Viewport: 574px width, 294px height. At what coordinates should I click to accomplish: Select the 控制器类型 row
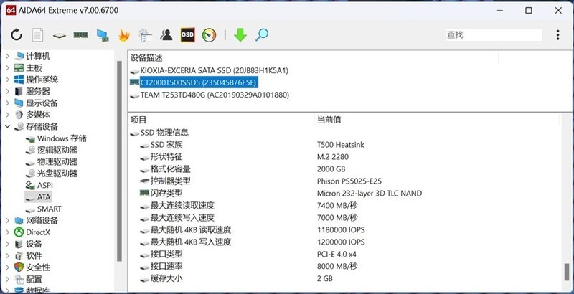170,181
